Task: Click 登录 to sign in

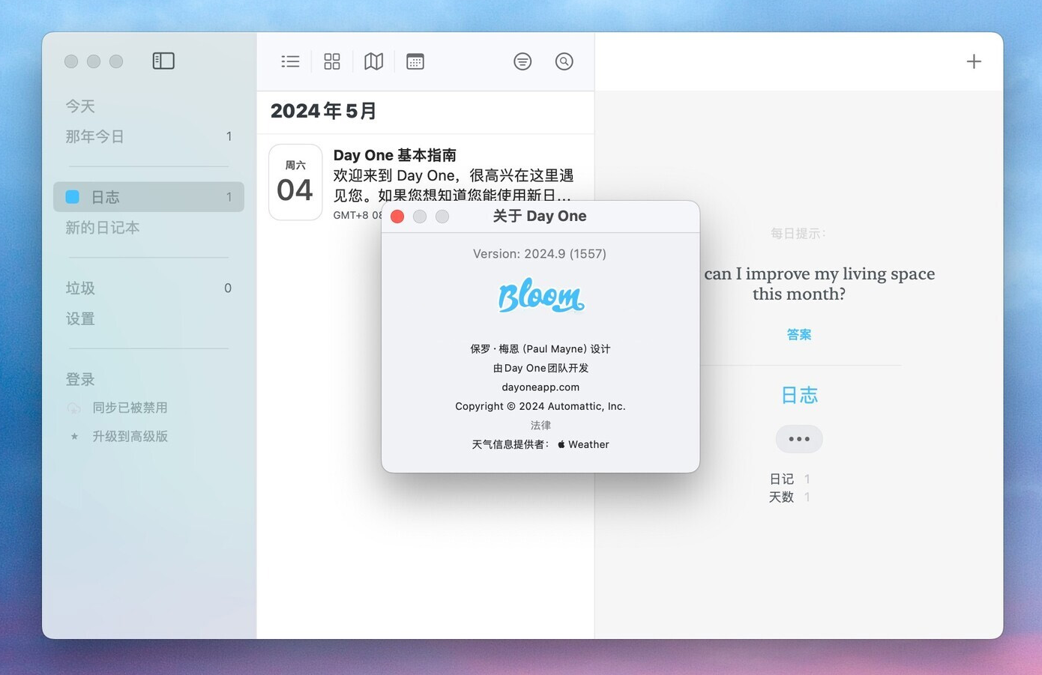Action: (x=80, y=380)
